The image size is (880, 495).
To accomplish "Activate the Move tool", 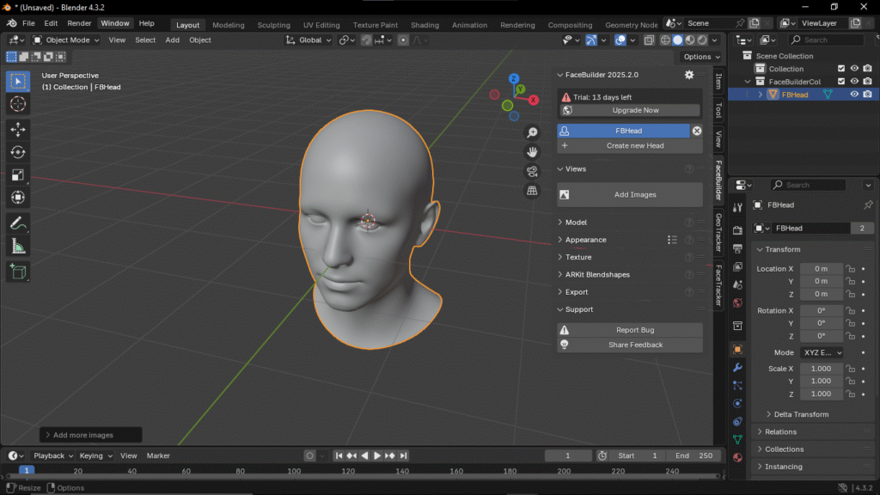I will click(x=18, y=130).
